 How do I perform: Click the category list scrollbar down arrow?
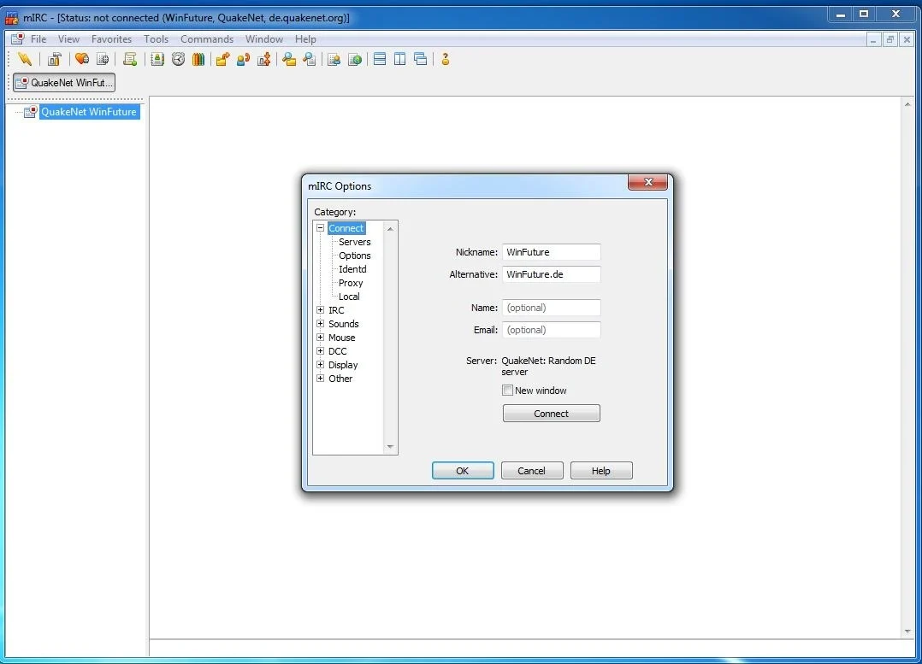pyautogui.click(x=390, y=447)
